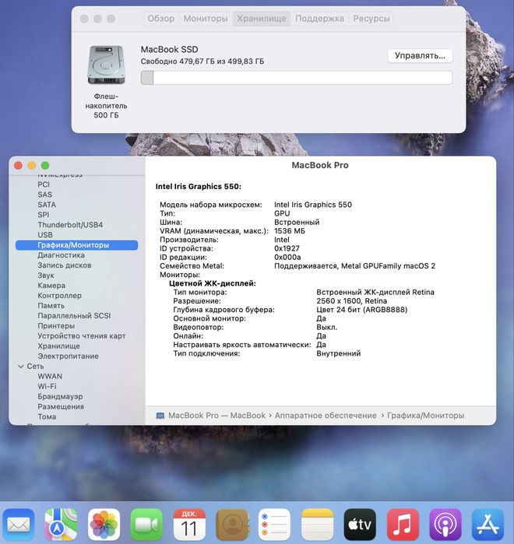Screen dimensions: 514x544
Task: Select Электропитание in the sidebar
Action: click(x=68, y=356)
